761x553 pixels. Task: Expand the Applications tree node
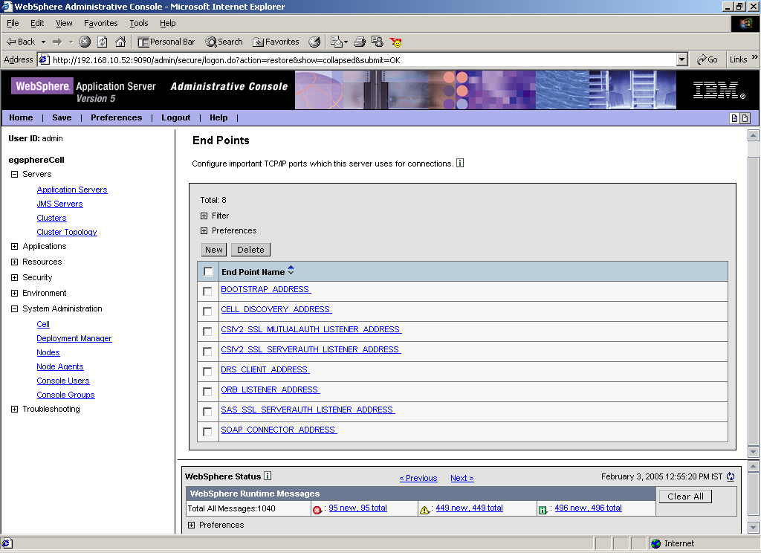tap(15, 247)
